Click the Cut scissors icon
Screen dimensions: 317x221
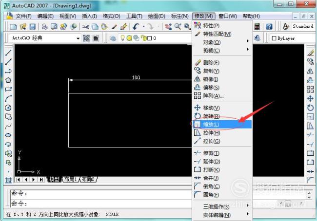(85, 27)
